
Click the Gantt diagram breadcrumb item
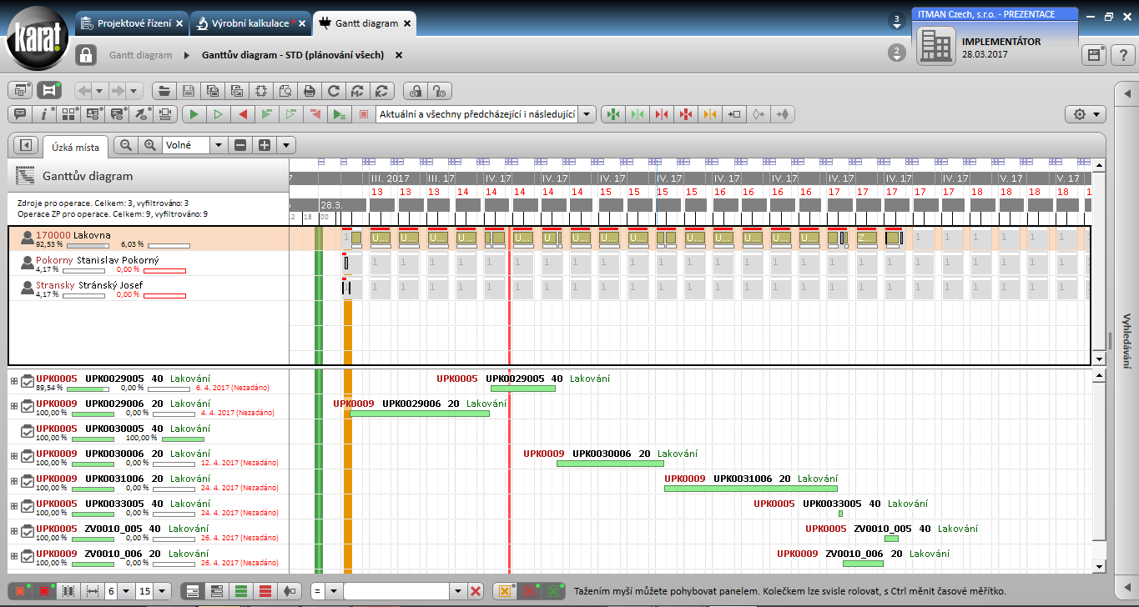(x=140, y=55)
